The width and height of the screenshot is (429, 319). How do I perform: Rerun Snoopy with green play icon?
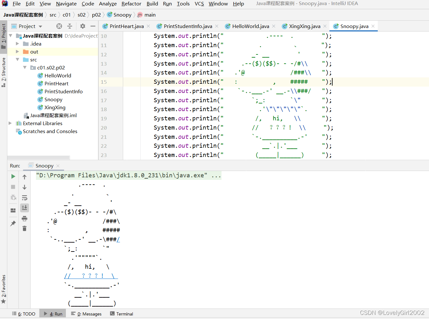point(13,176)
